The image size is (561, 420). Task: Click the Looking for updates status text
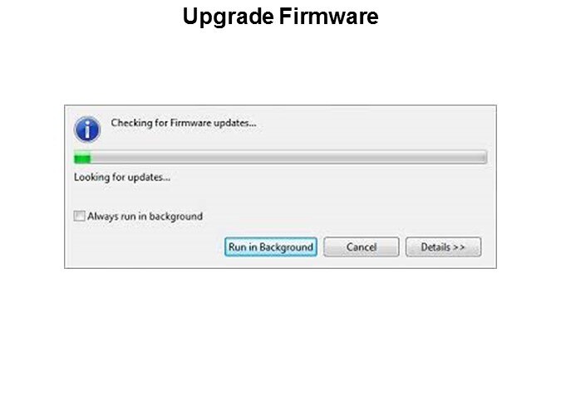point(122,178)
